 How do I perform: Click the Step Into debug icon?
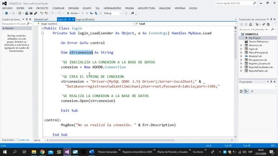[92, 13]
